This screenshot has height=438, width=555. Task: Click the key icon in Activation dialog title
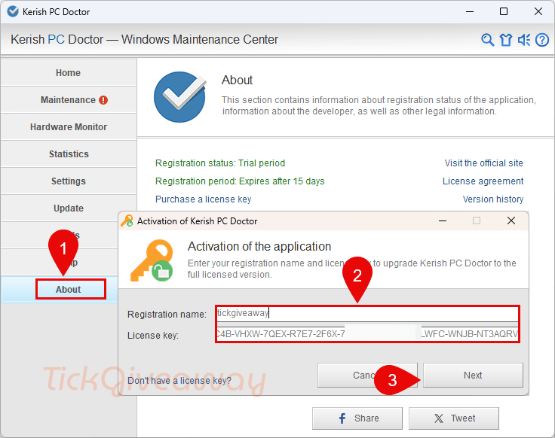point(127,221)
